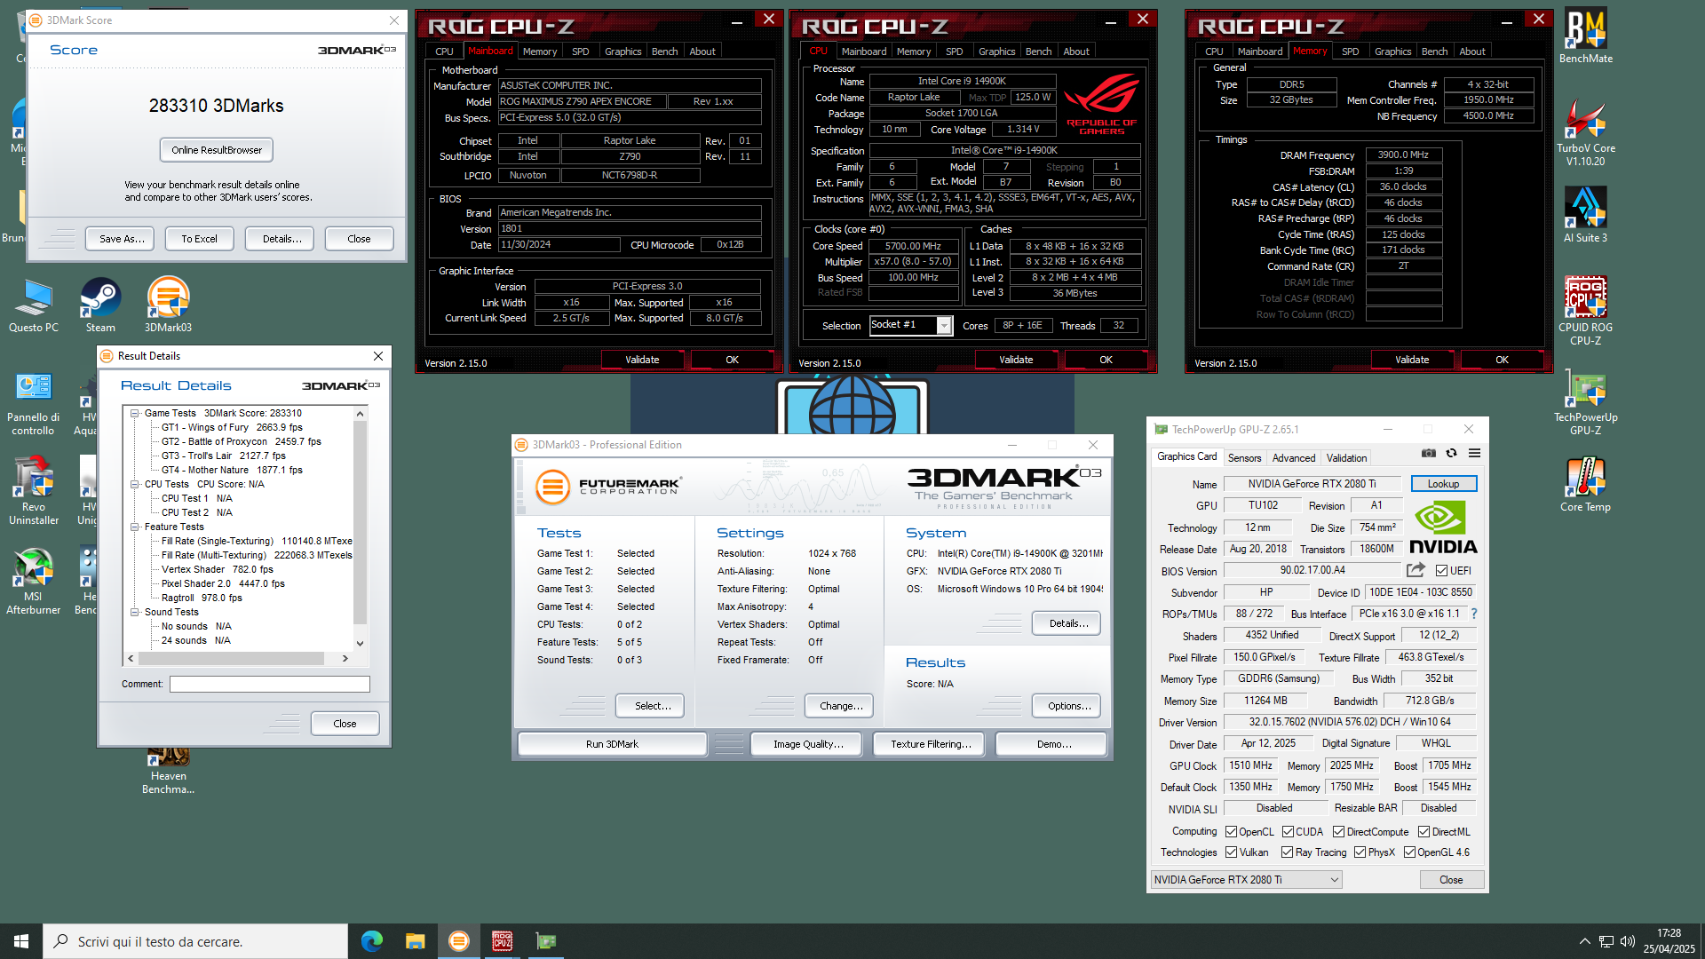Click the 3DMark03 taskbar icon

point(458,941)
